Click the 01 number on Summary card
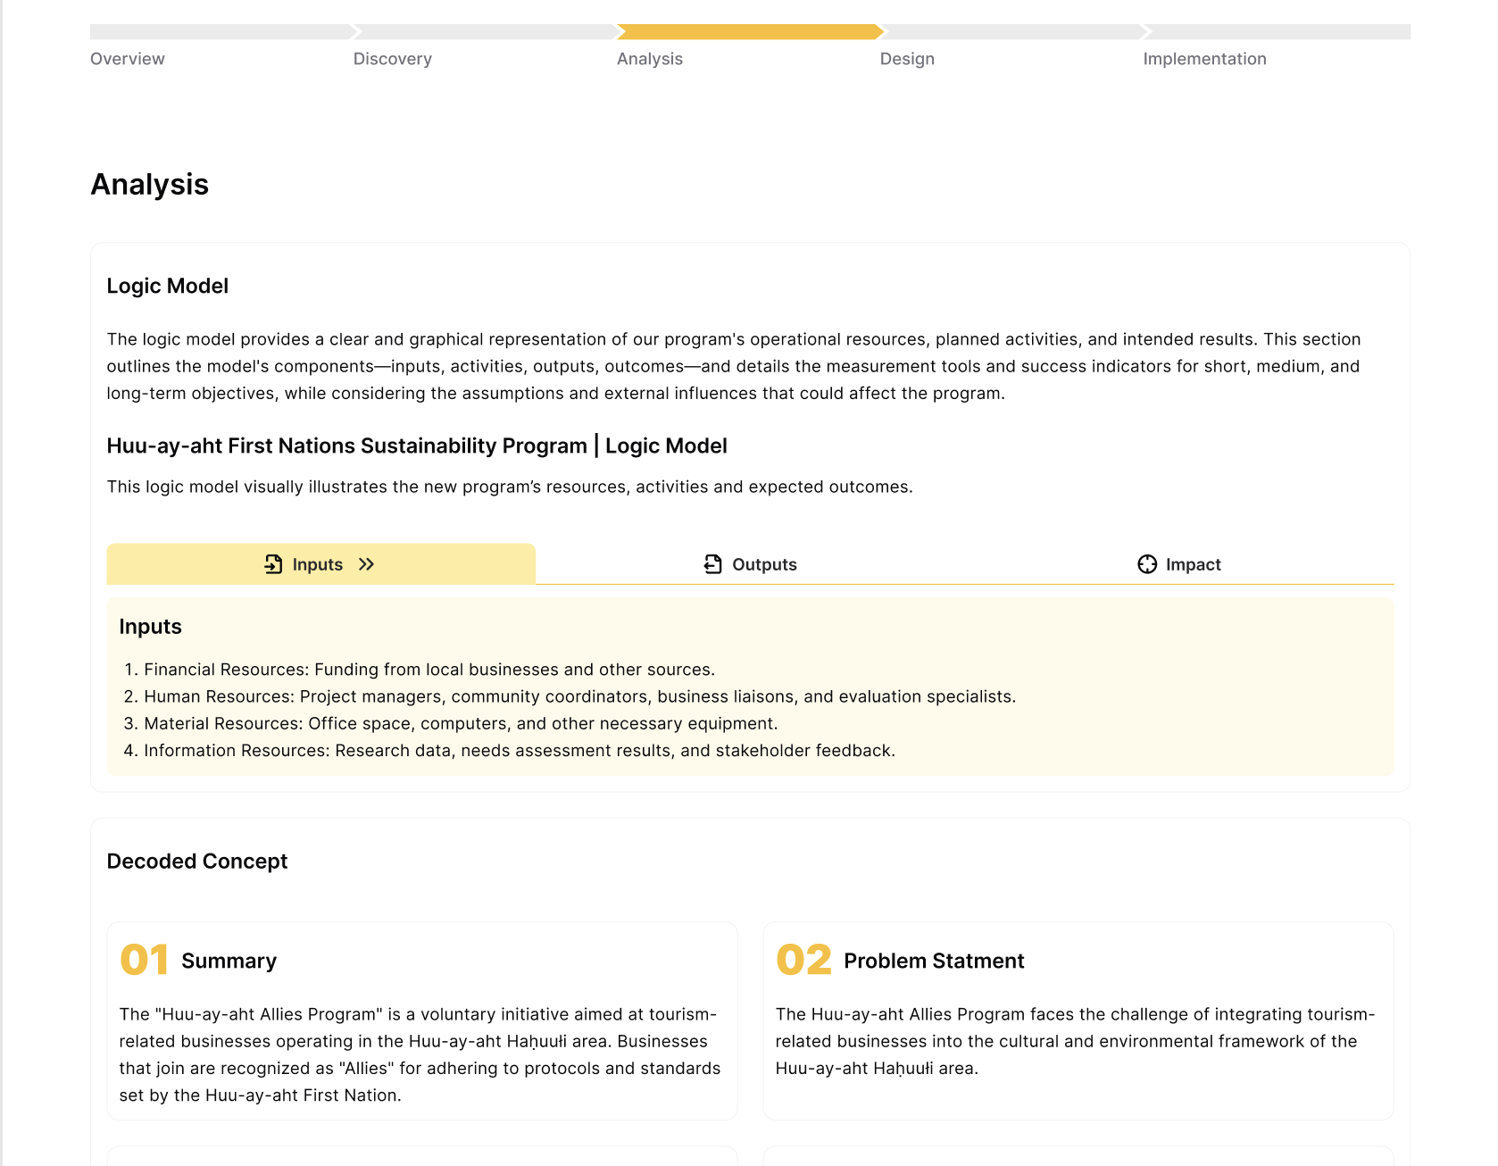Image resolution: width=1498 pixels, height=1166 pixels. point(144,960)
